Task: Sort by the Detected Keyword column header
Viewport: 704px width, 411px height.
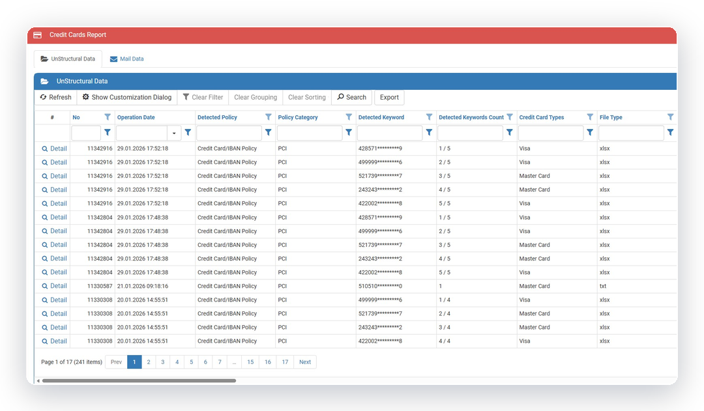Action: click(381, 117)
